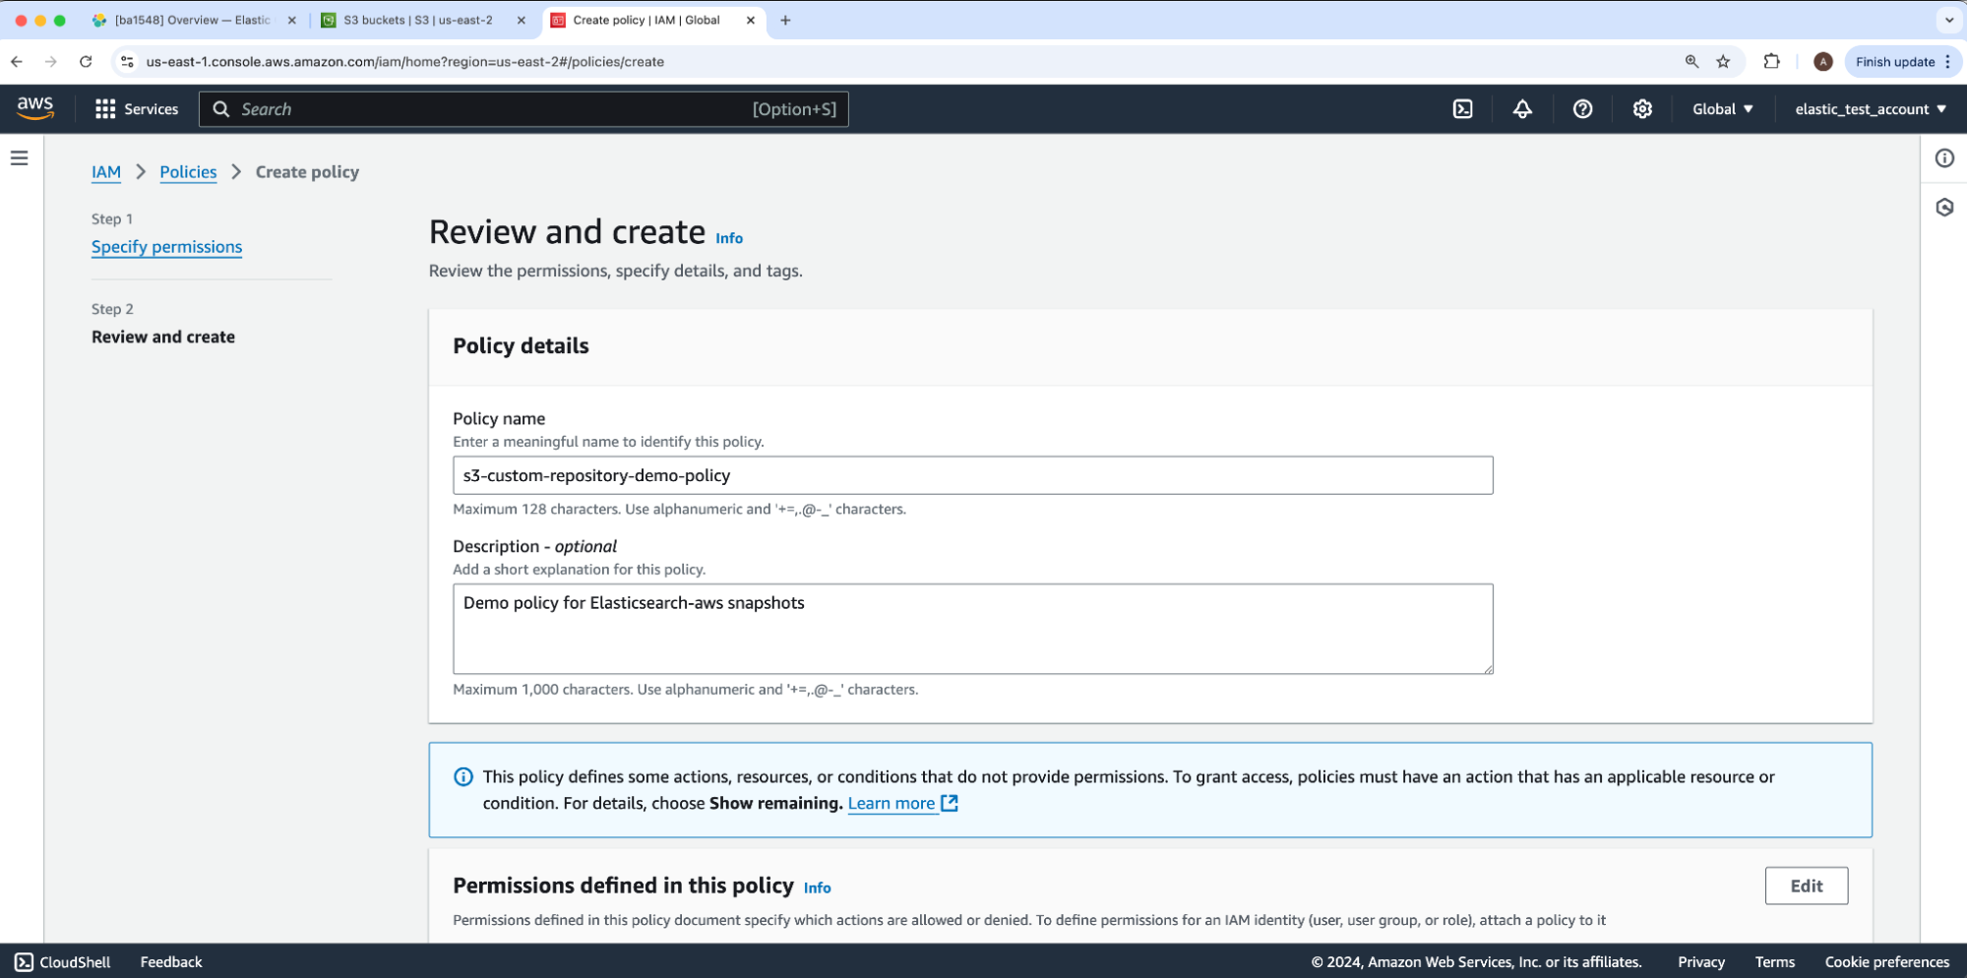Open CloudShell from the top navigation bar icon

pyautogui.click(x=1462, y=109)
